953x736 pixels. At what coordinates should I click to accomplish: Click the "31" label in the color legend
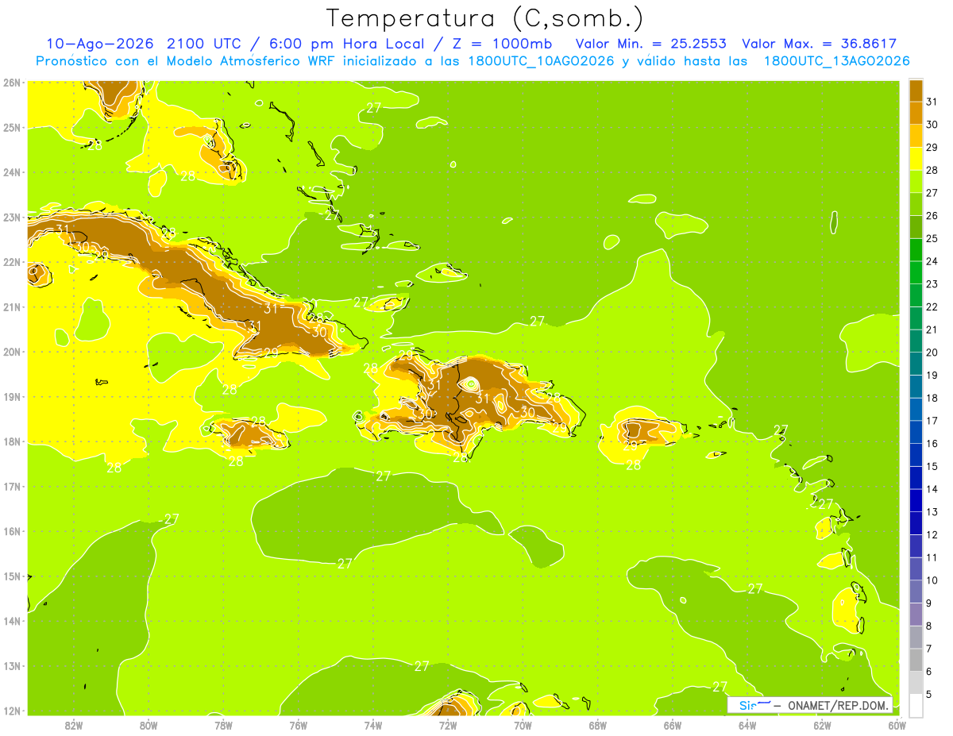(932, 102)
